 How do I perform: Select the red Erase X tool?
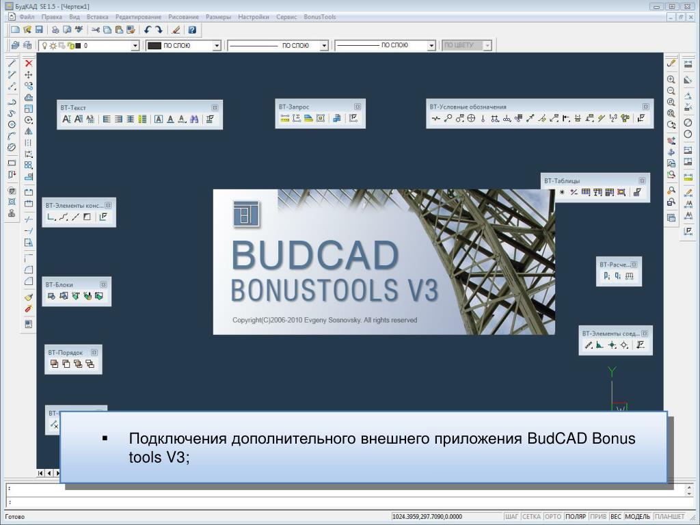(x=29, y=63)
